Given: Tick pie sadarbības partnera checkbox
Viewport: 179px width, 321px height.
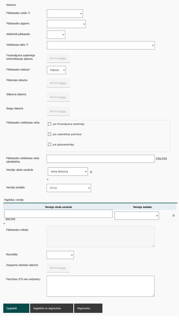Looking at the screenshot, I should pyautogui.click(x=50, y=134).
